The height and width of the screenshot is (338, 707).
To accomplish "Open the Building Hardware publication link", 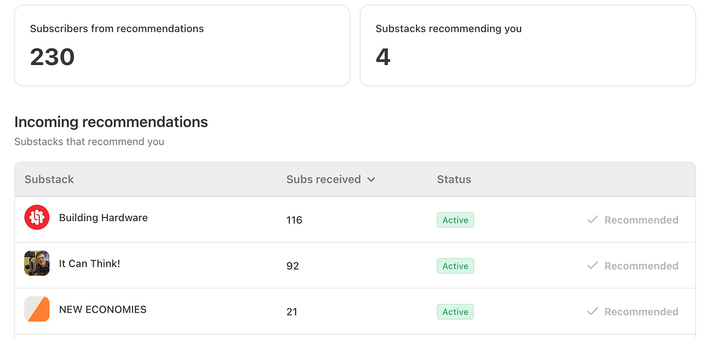I will pyautogui.click(x=103, y=218).
